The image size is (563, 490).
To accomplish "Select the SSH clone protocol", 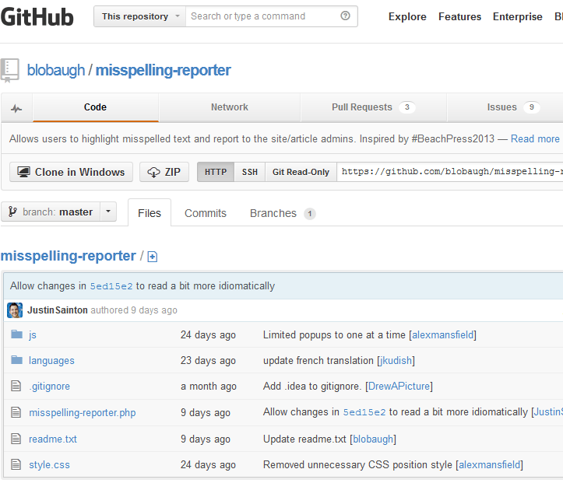I will (x=250, y=172).
